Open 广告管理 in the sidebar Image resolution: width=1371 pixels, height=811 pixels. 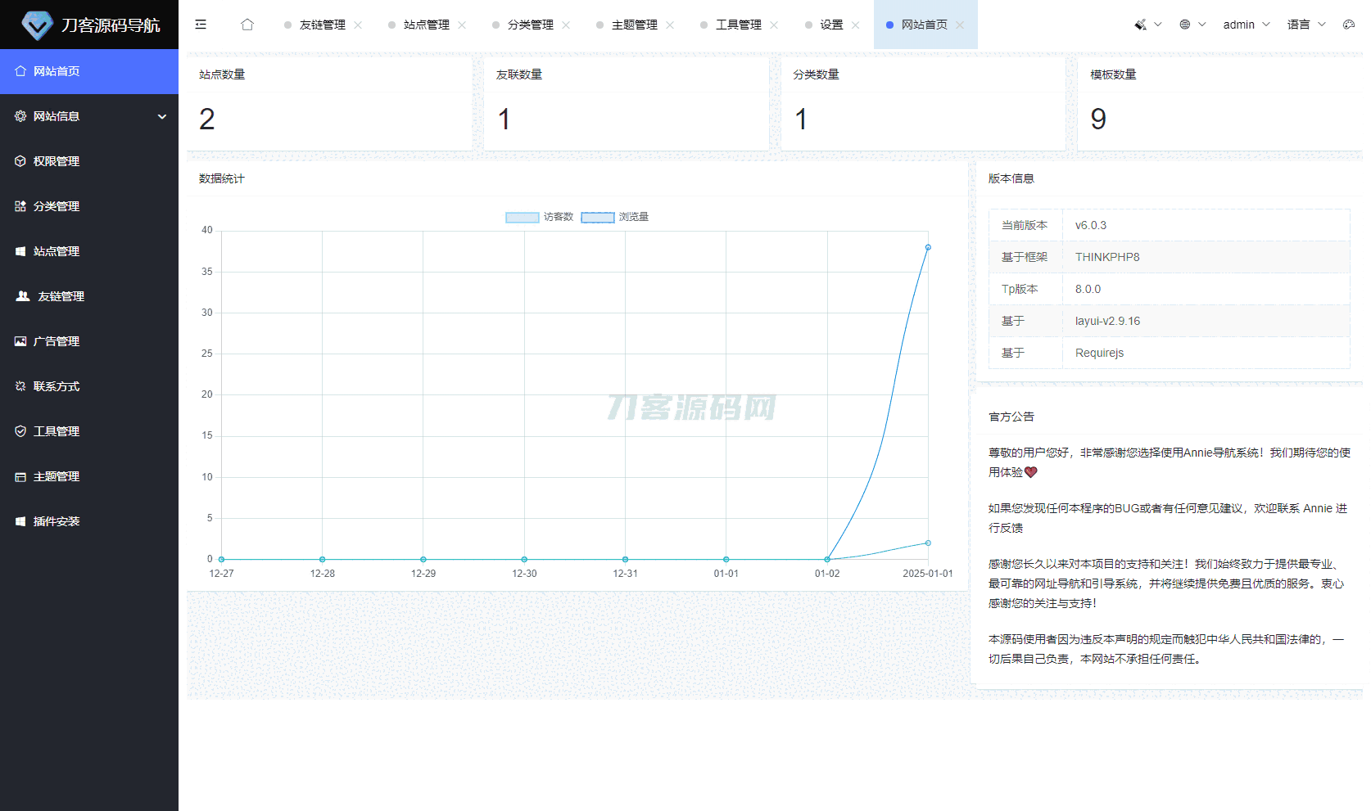coord(56,341)
